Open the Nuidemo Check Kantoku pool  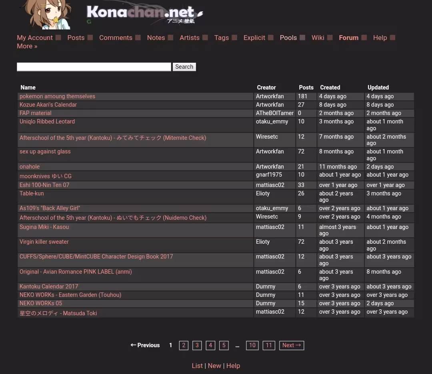coord(113,218)
